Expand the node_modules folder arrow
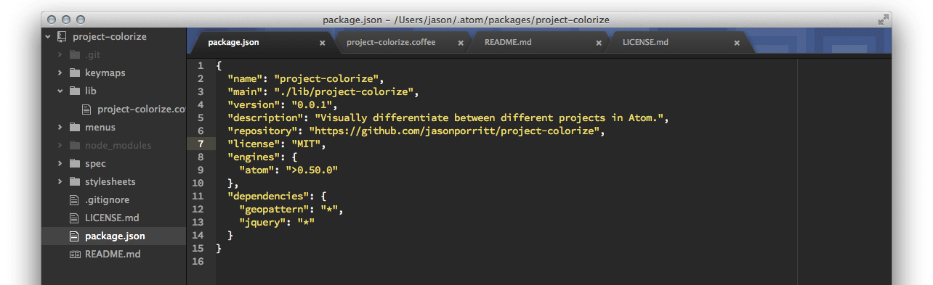The height and width of the screenshot is (285, 933). click(x=60, y=146)
